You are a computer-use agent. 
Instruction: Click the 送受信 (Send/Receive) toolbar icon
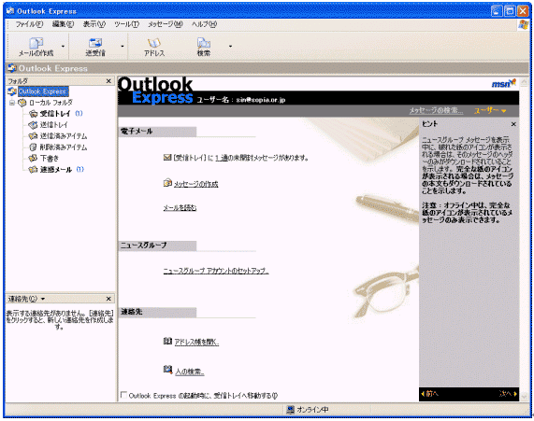click(x=95, y=43)
